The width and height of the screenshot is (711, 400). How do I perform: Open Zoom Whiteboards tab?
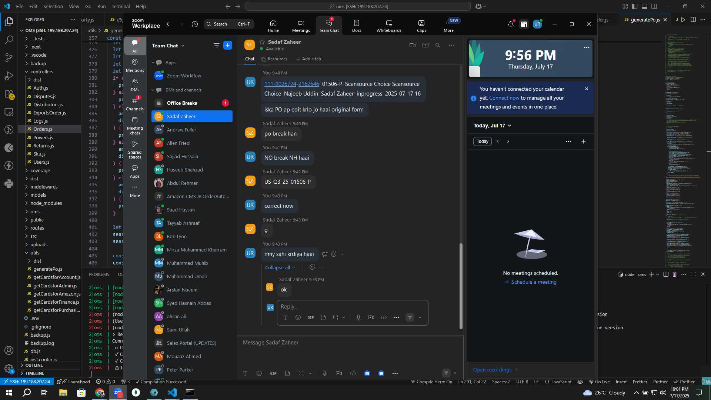[x=389, y=26]
